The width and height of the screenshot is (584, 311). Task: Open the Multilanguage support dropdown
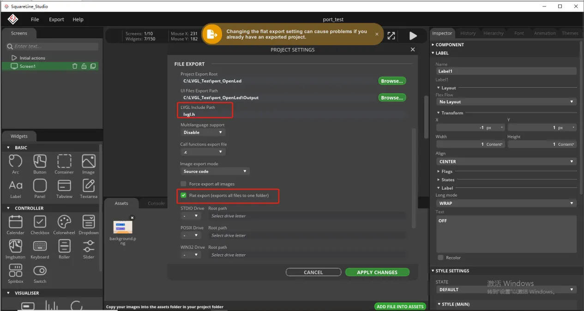click(x=202, y=132)
